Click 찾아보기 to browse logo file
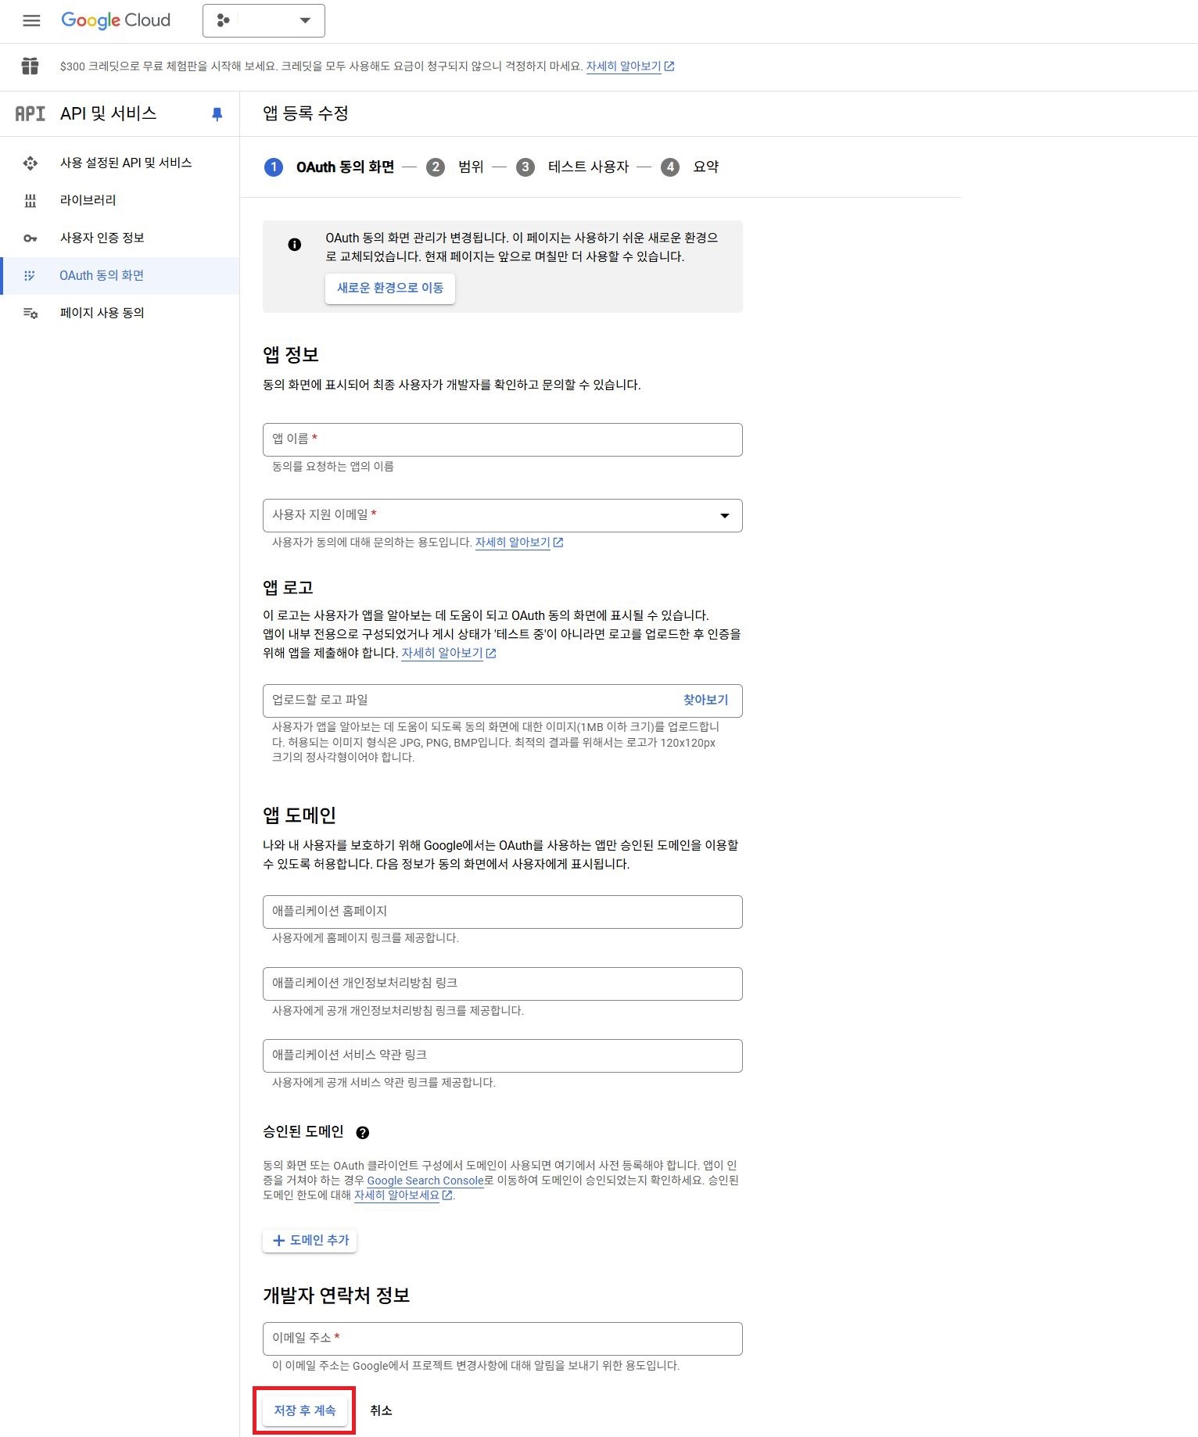This screenshot has width=1198, height=1437. point(705,701)
